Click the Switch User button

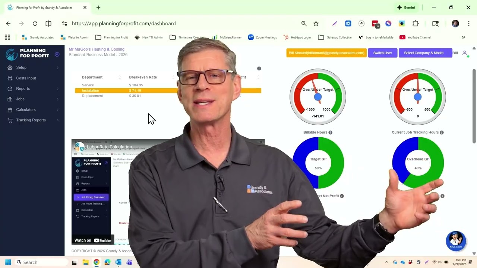point(382,53)
